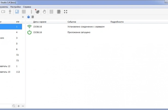Viewport: 168px width, 110px height.
Task: Select the three-by-three grid layout icon
Action: (24, 12)
